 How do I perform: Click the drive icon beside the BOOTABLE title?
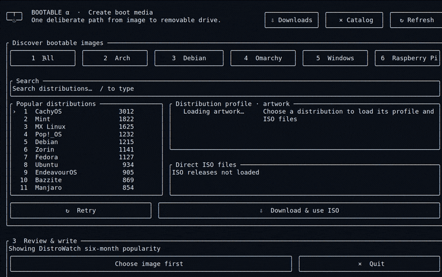[14, 16]
